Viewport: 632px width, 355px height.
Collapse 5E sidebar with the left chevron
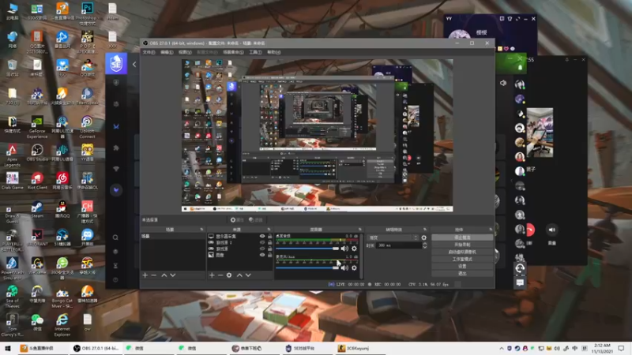134,64
